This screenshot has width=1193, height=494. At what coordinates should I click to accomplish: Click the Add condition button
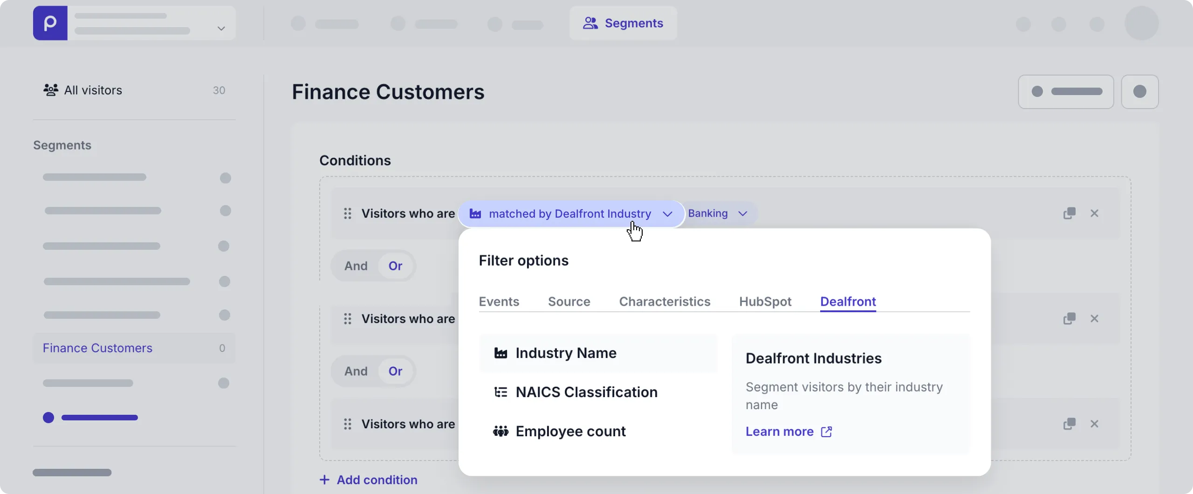[368, 480]
